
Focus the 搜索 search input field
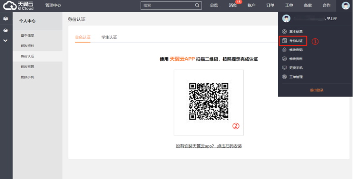pyautogui.click(x=167, y=6)
